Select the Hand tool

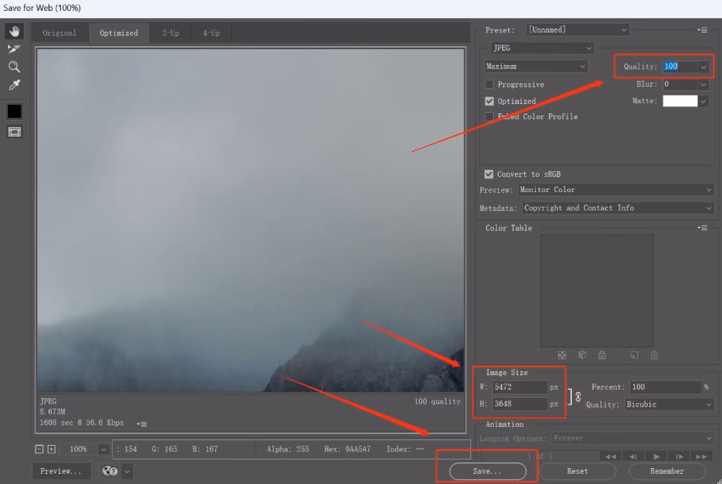click(14, 31)
